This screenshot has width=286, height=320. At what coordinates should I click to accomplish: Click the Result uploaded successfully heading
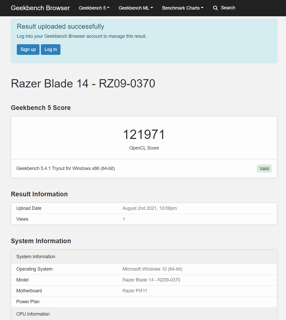pyautogui.click(x=60, y=26)
